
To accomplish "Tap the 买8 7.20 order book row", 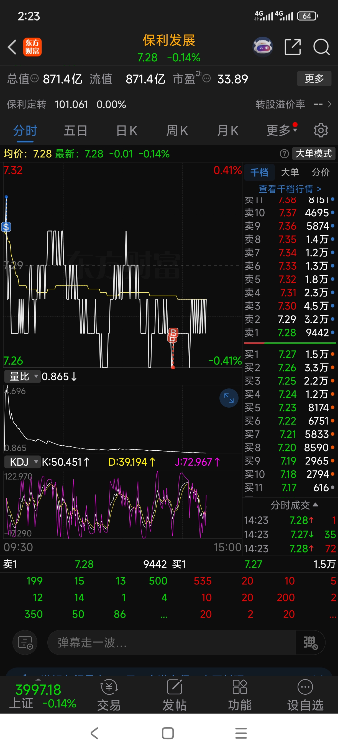I will point(290,447).
